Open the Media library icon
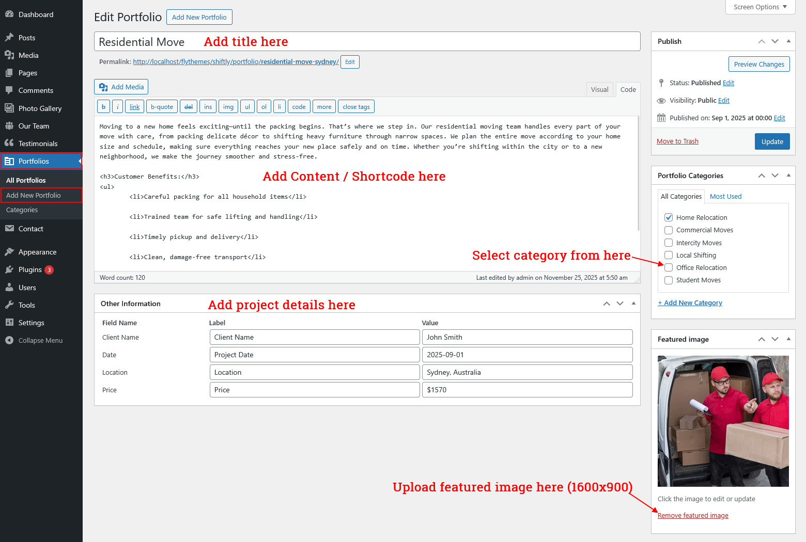806x542 pixels. [9, 55]
